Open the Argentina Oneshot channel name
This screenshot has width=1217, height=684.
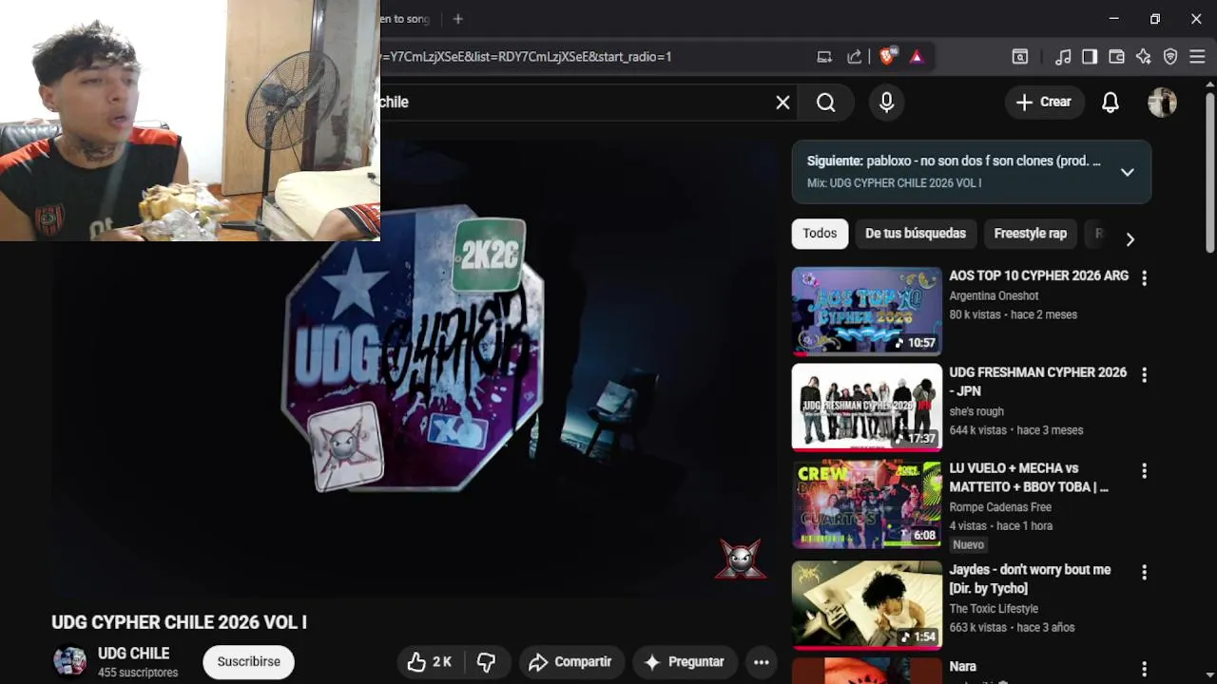[994, 296]
